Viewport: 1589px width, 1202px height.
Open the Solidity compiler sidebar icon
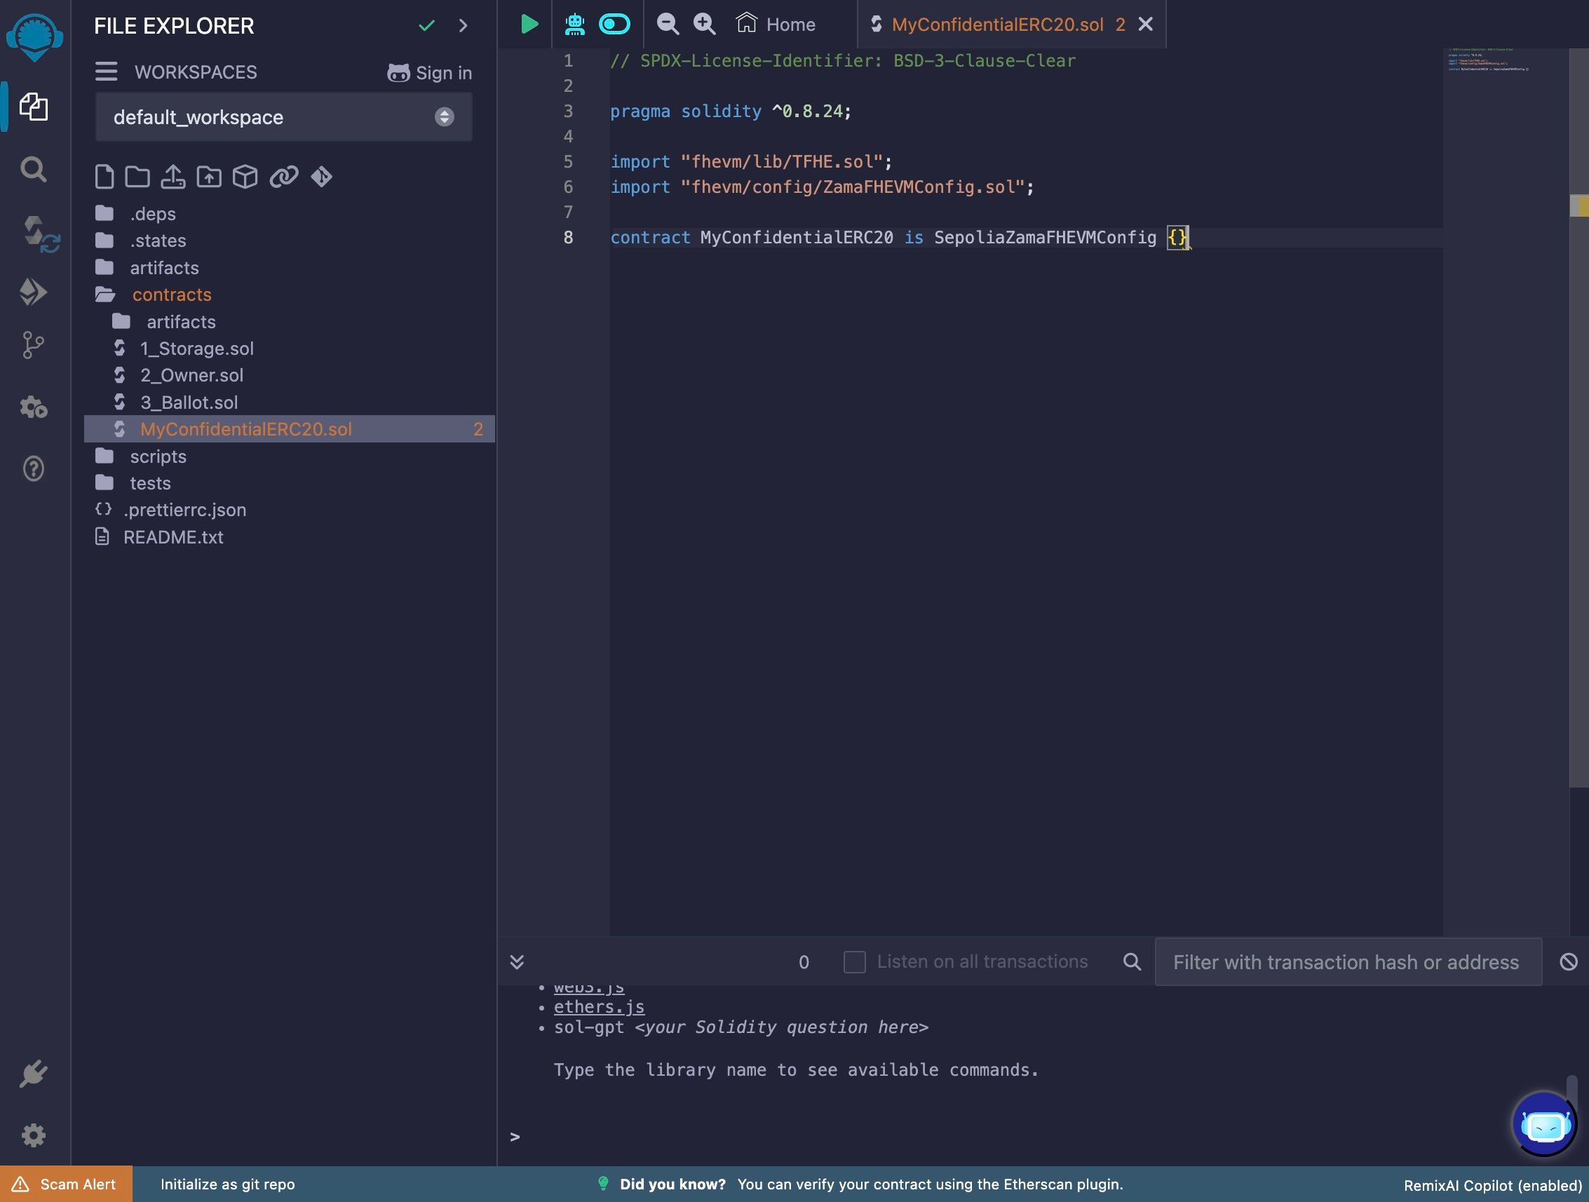tap(34, 233)
